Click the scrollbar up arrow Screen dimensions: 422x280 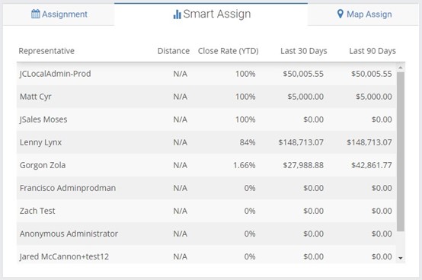coord(401,68)
